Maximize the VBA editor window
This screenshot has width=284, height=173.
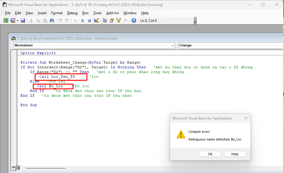pyautogui.click(x=263, y=4)
